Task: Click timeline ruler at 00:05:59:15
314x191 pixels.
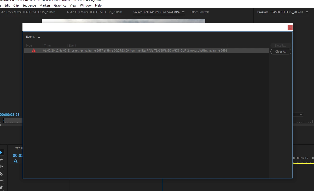Action: tap(300, 158)
